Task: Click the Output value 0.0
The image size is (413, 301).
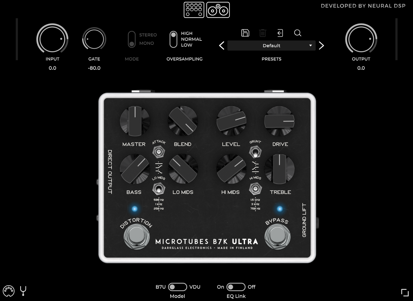Action: 361,68
